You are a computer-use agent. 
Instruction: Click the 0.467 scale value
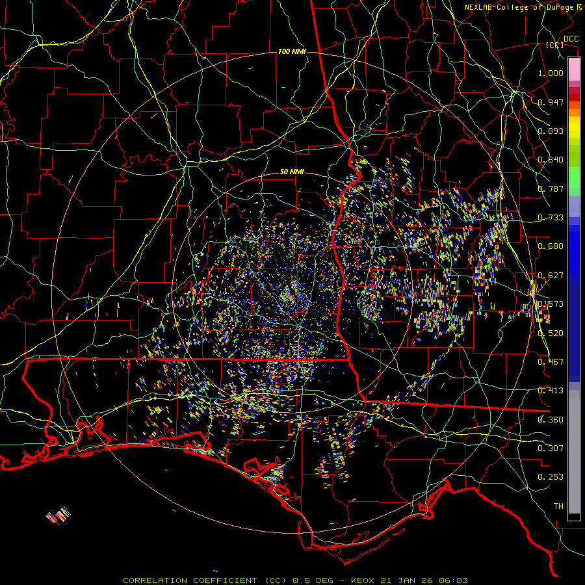point(551,362)
